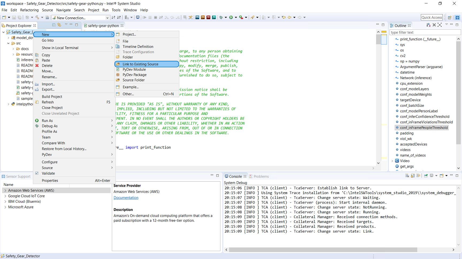Select the Console tab
462x259 pixels.
pos(235,176)
